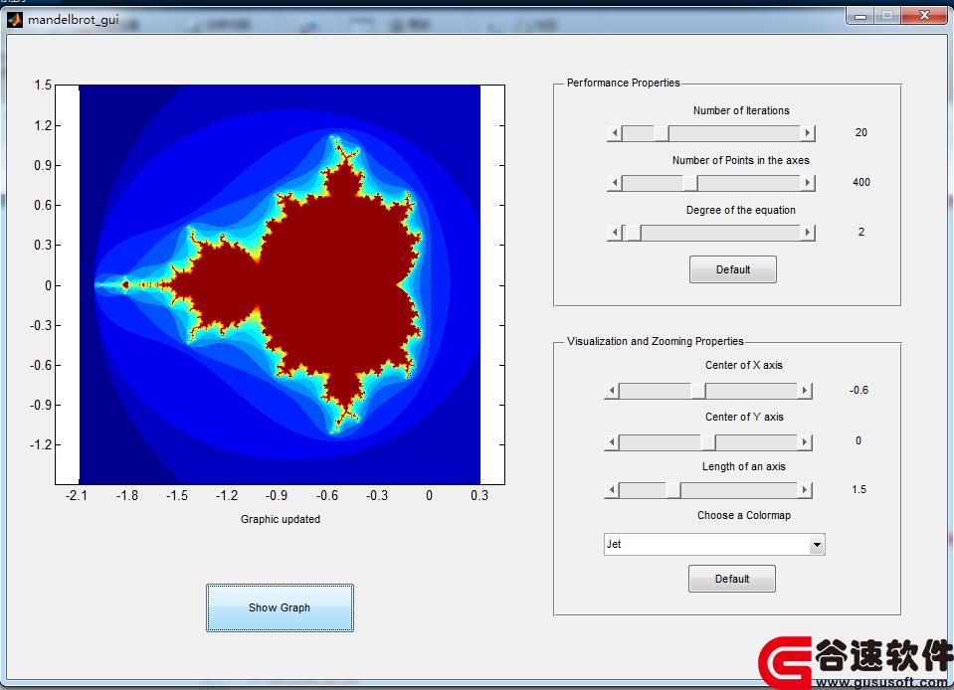Click the 'Number of Iterations' label
This screenshot has width=954, height=690.
click(741, 110)
